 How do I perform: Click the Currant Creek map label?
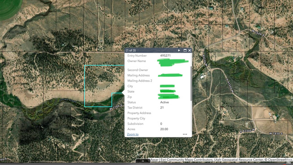(x=68, y=101)
